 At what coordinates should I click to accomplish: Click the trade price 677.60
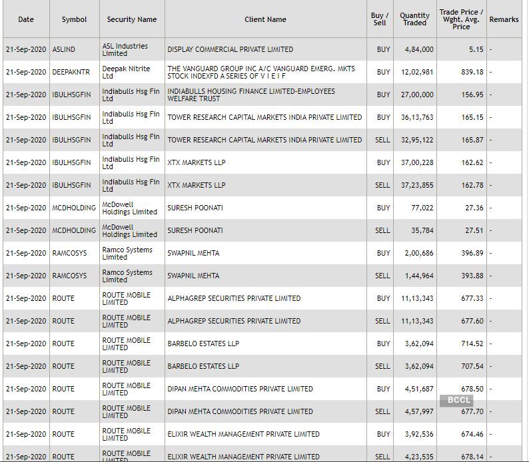tap(472, 321)
